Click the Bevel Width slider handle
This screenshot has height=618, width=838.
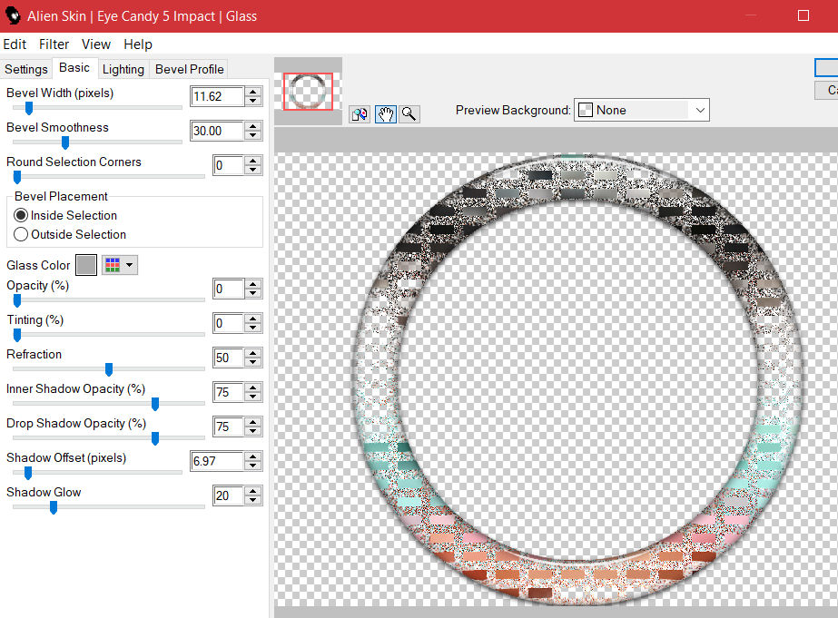click(x=29, y=108)
